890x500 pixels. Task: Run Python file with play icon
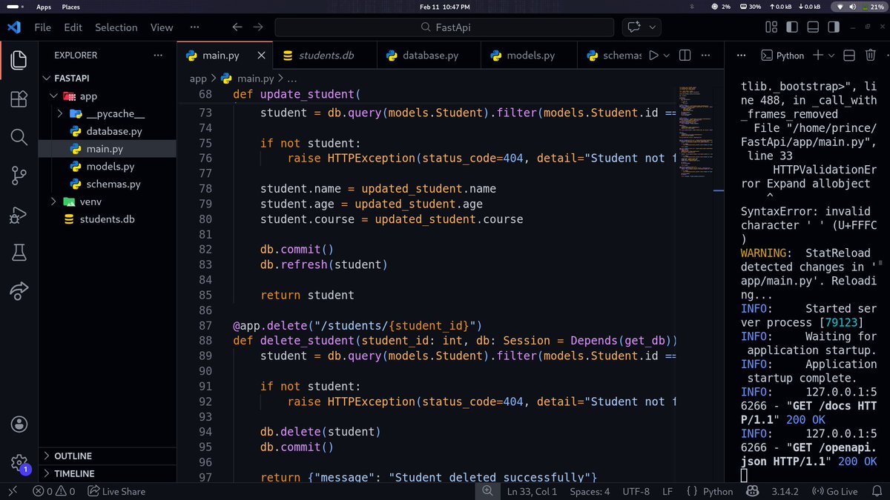[x=653, y=56]
